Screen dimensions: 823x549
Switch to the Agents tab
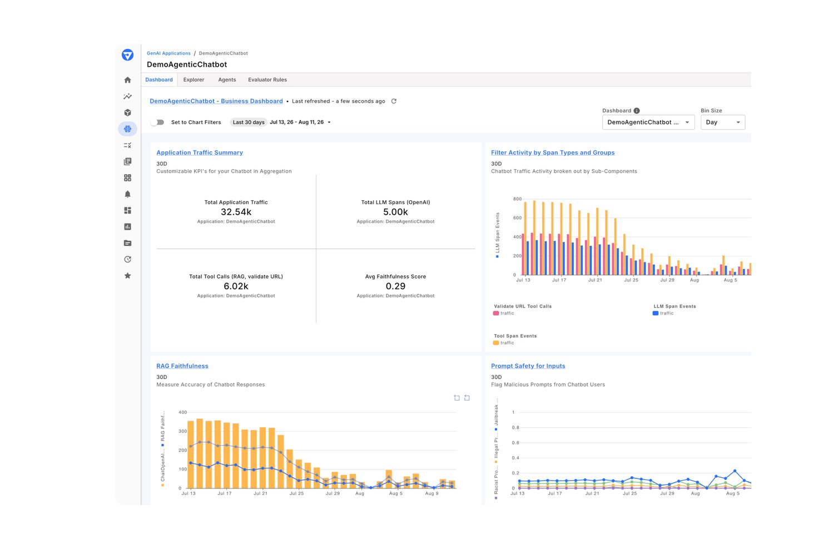click(227, 80)
